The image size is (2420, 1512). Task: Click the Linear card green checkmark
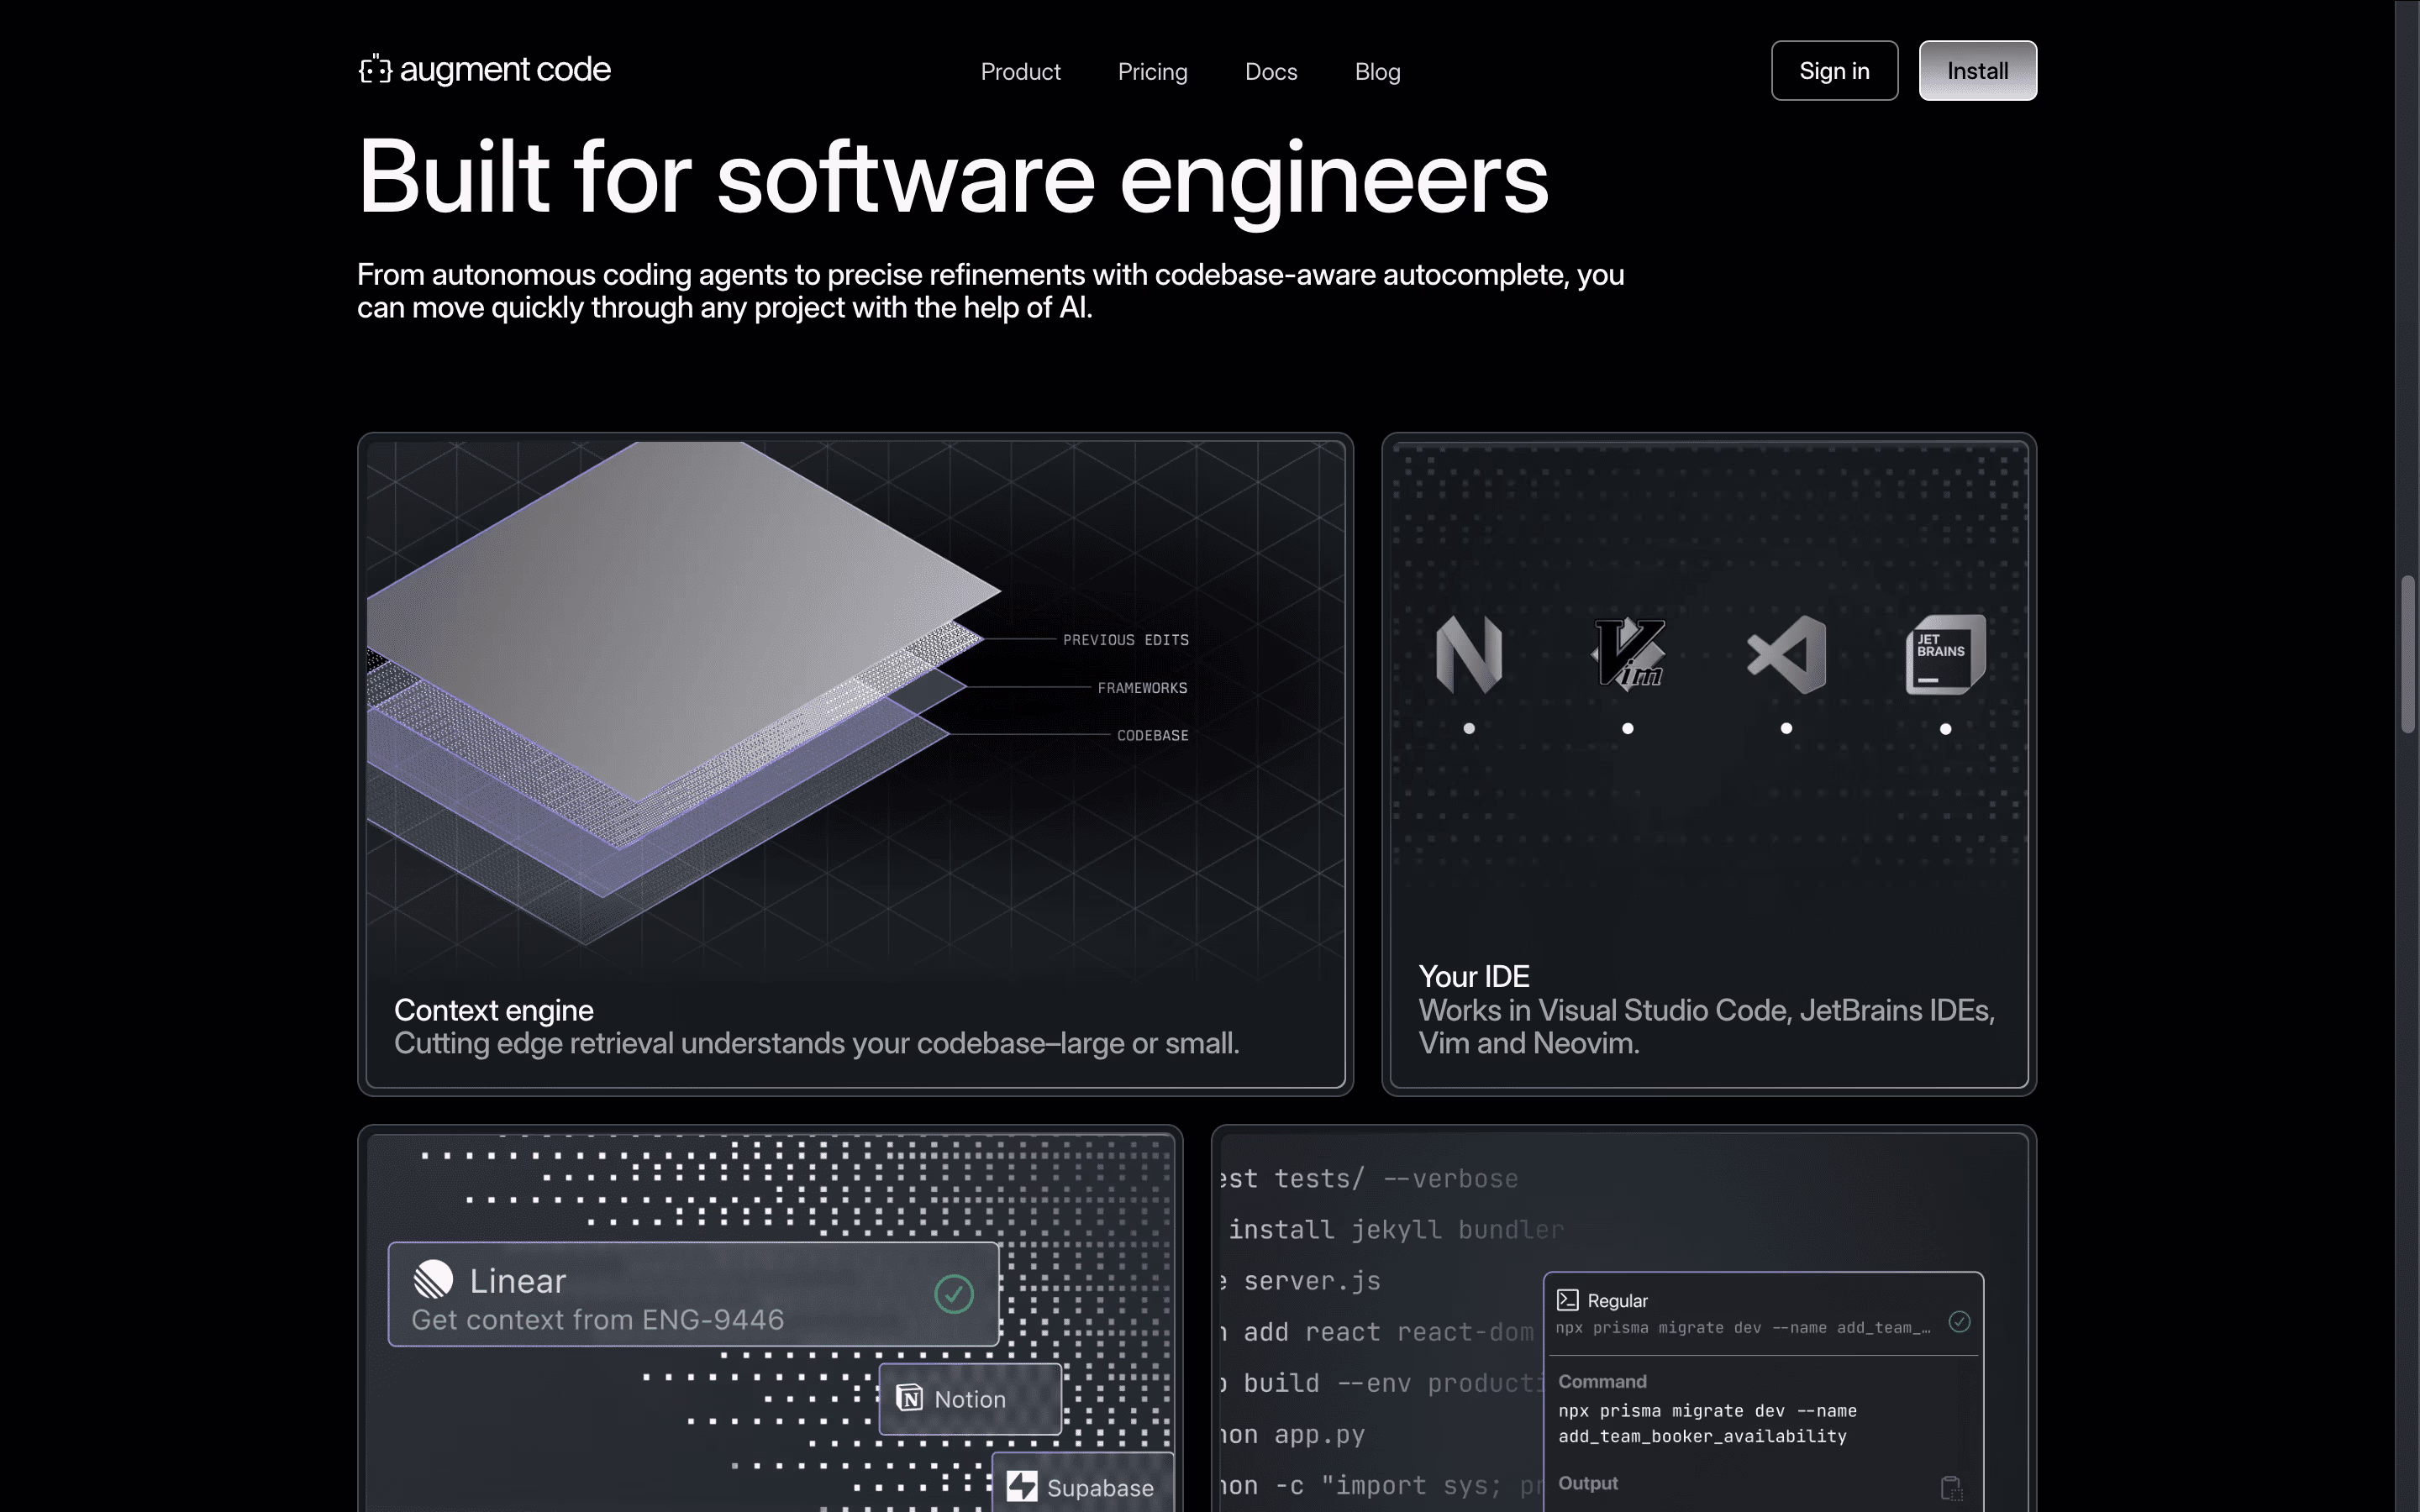point(953,1294)
